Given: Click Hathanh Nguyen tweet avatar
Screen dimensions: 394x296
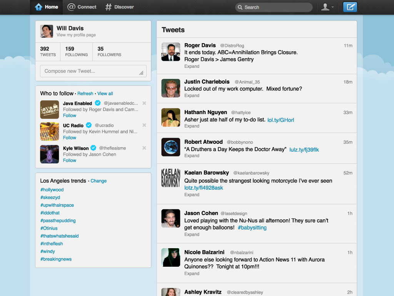Looking at the screenshot, I should coord(171,118).
